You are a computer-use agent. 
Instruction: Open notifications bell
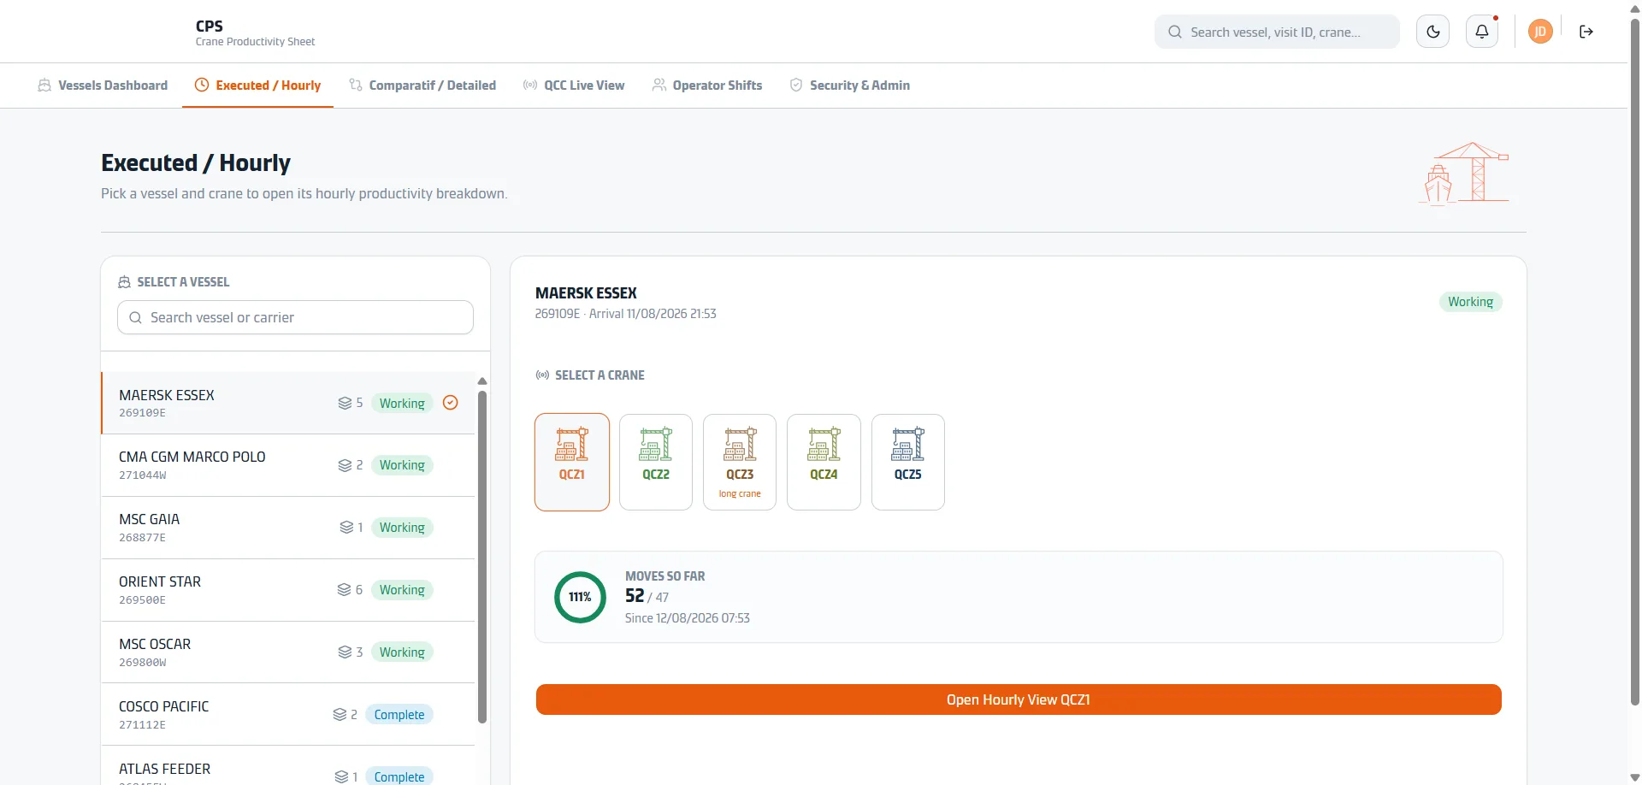click(x=1482, y=32)
